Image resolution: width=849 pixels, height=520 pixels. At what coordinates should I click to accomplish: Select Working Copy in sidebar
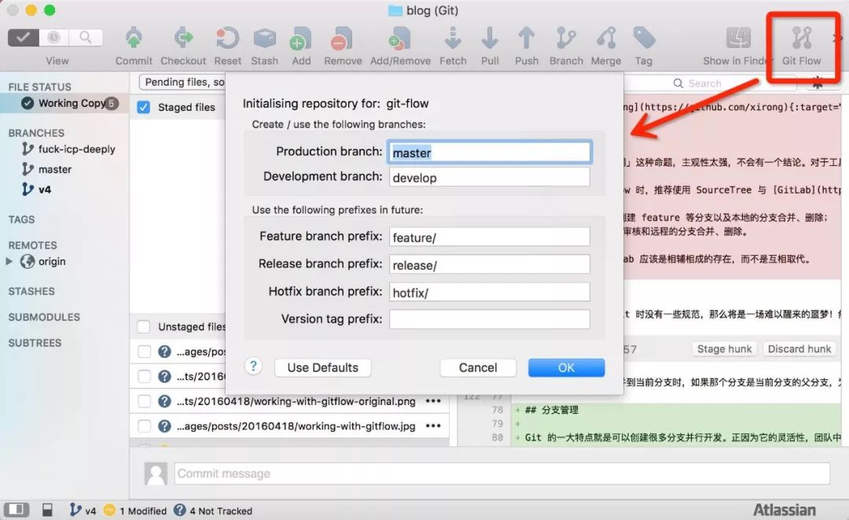coord(65,103)
